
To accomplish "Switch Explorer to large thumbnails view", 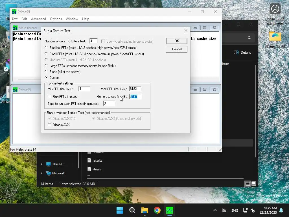I will point(254,184).
